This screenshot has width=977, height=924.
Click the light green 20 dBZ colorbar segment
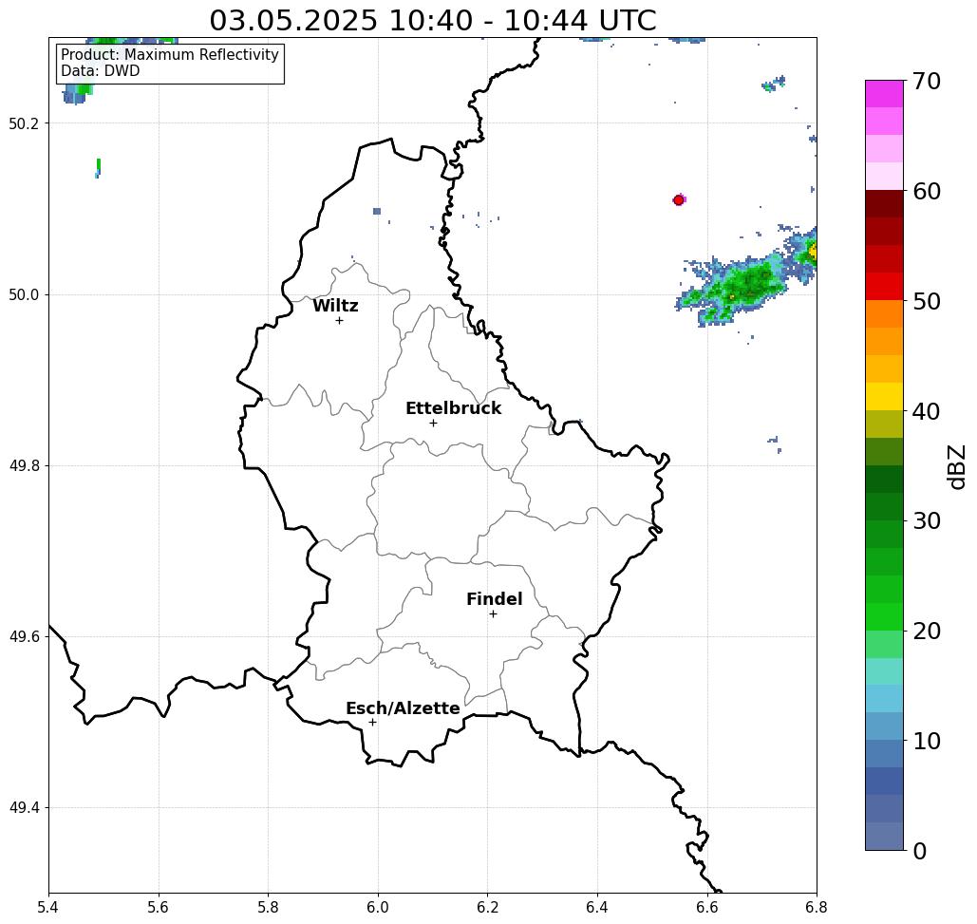pyautogui.click(x=884, y=644)
